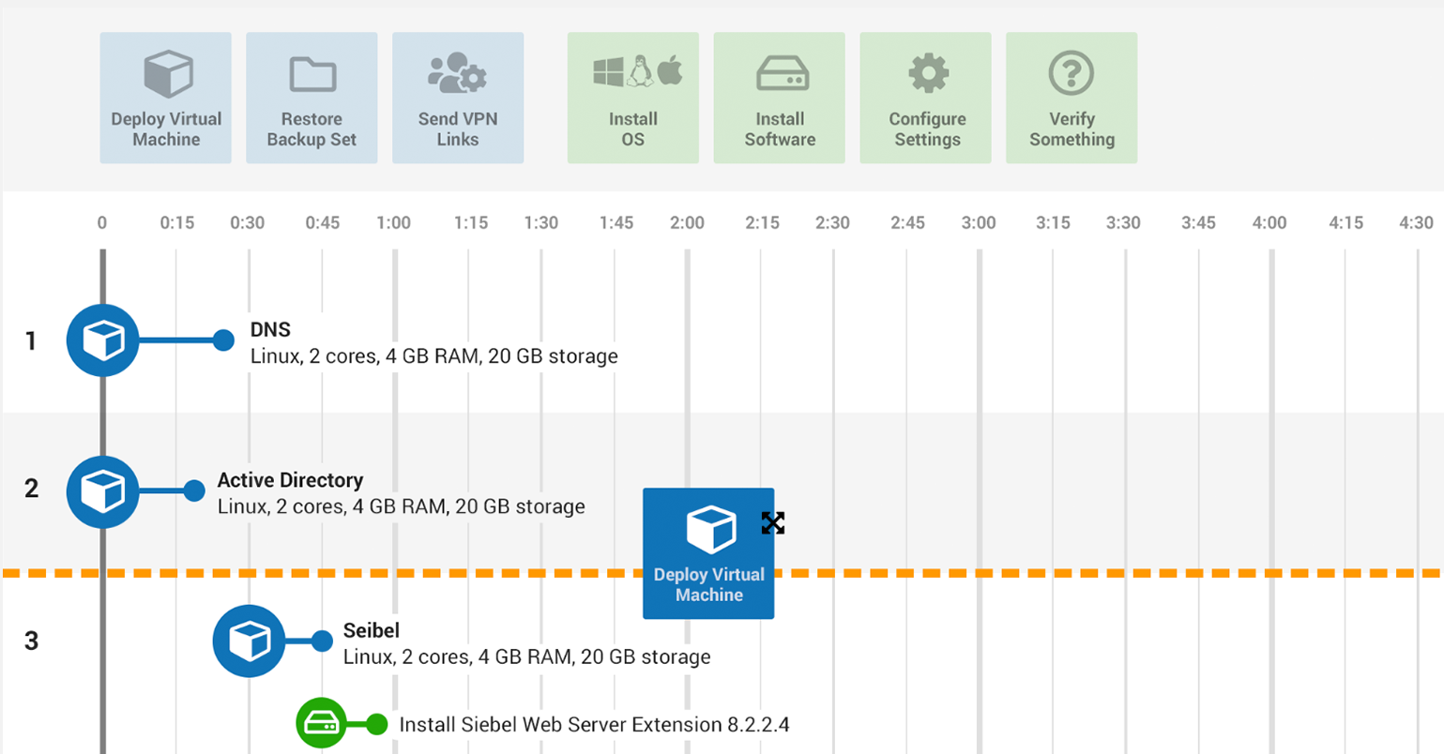Click the resize arrows on Deploy Virtual Machine block
Screen dimensions: 1444x754
772,523
